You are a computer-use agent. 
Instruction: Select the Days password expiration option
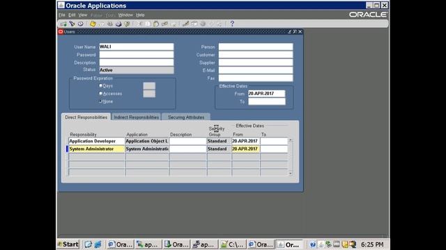100,85
